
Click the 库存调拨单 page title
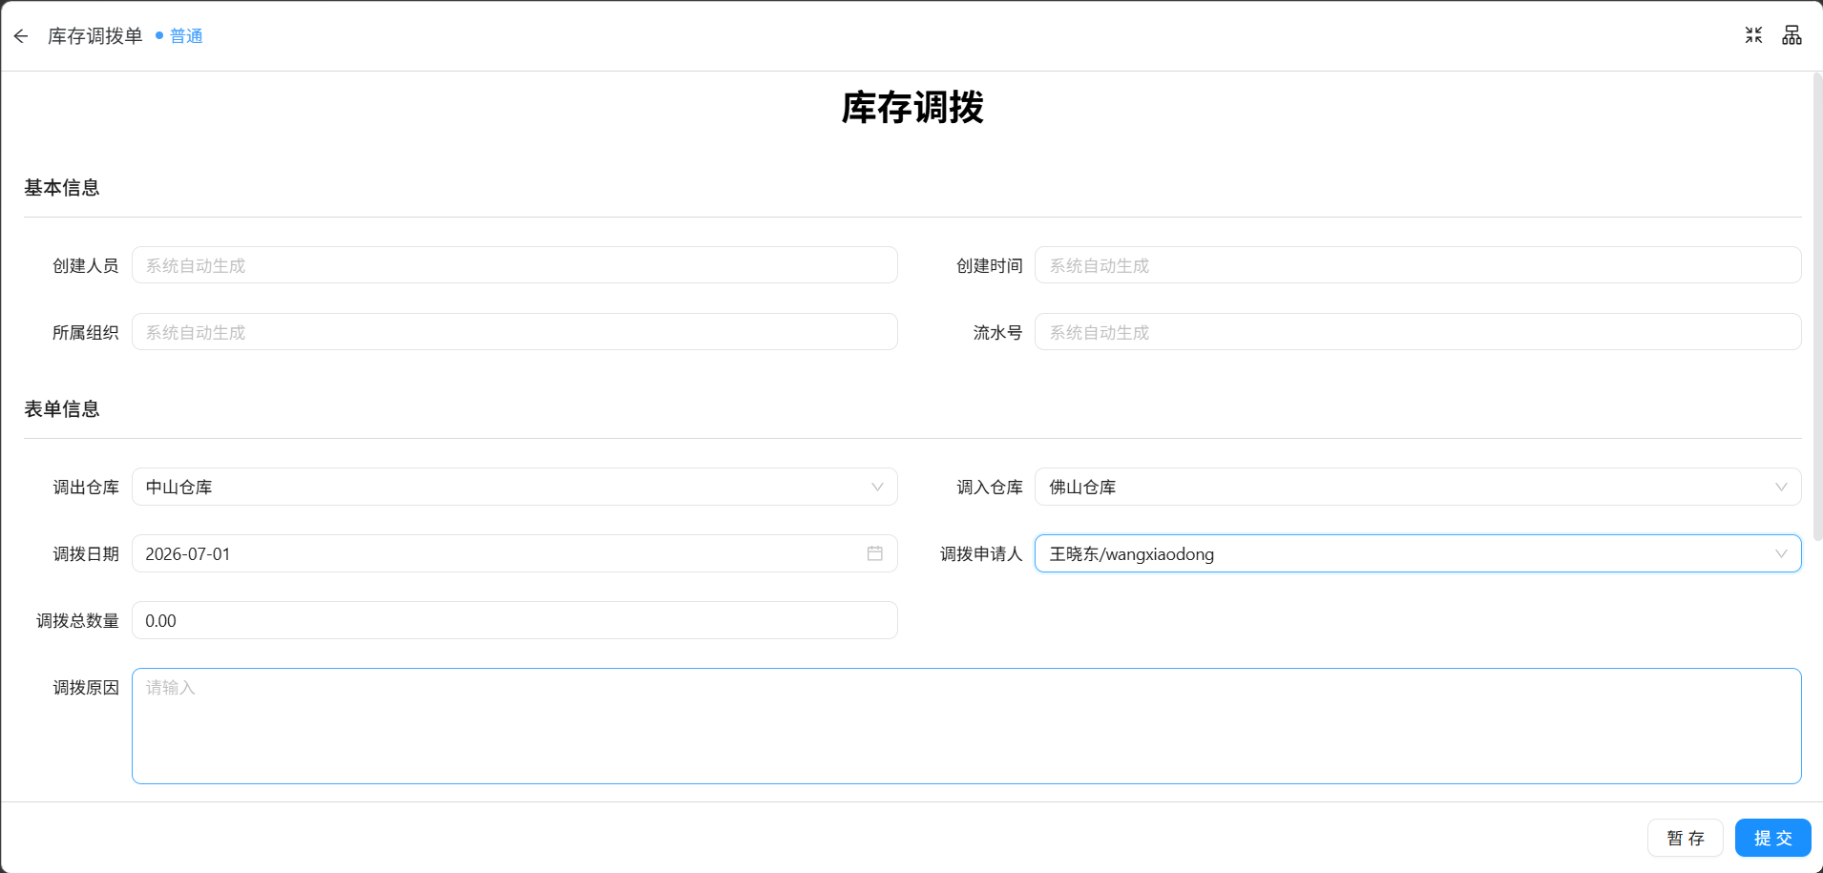[x=95, y=36]
